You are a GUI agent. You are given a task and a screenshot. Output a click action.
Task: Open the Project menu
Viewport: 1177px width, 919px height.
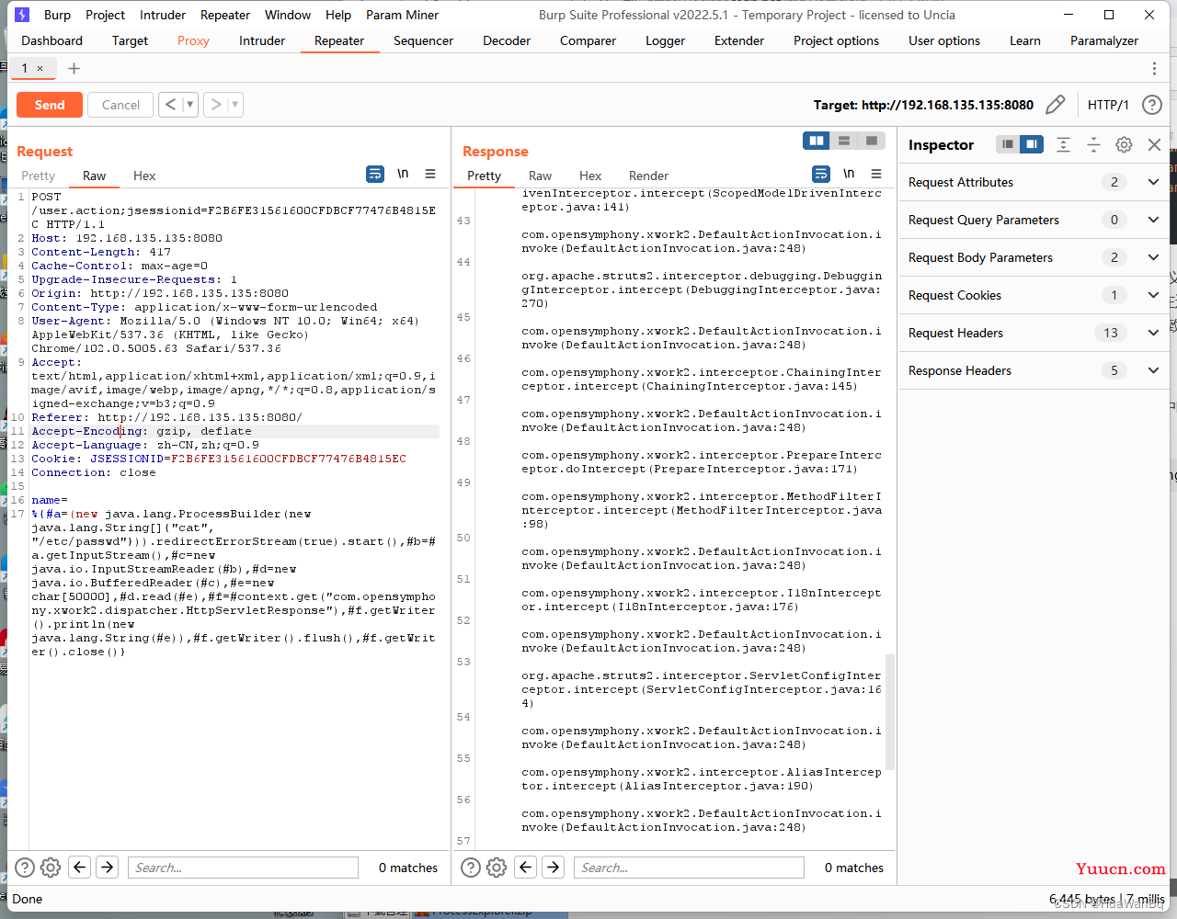click(x=105, y=15)
